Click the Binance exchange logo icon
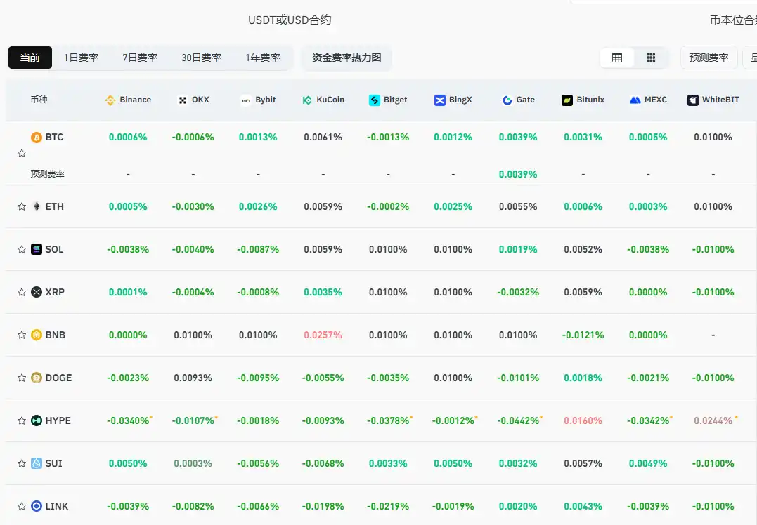The width and height of the screenshot is (757, 525). pyautogui.click(x=110, y=100)
